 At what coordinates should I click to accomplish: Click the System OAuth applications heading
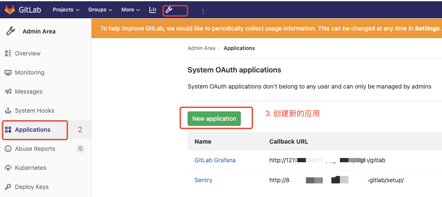coord(234,70)
